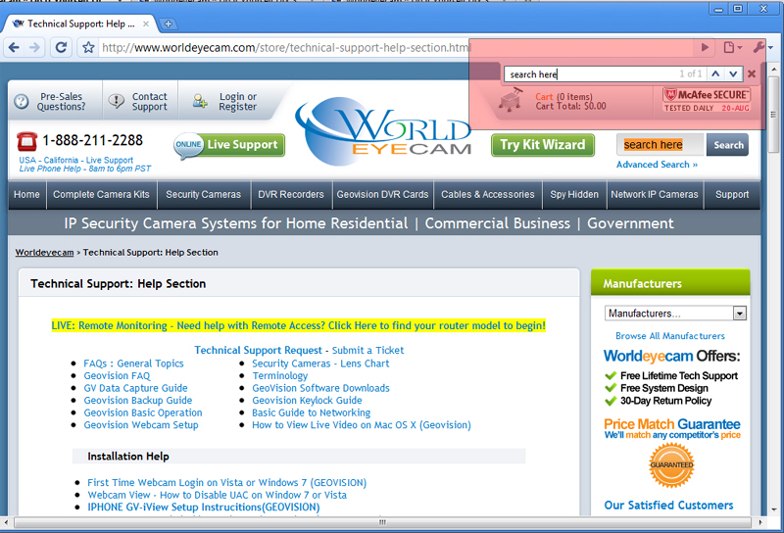Viewport: 784px width, 533px height.
Task: Click the World Eyecam logo
Action: [384, 131]
